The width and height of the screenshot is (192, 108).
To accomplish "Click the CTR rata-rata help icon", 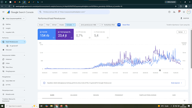I will click(90, 38).
